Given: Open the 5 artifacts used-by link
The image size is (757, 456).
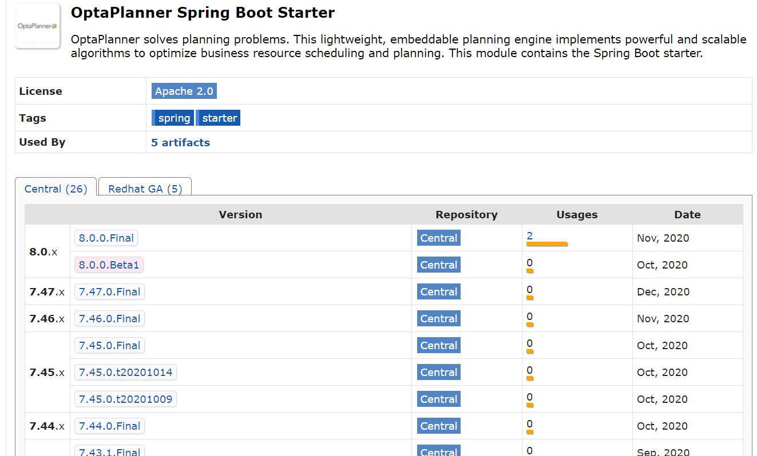Looking at the screenshot, I should [180, 142].
